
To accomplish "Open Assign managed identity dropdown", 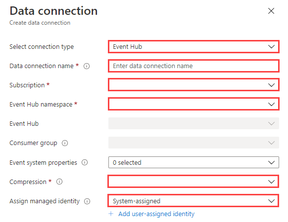I will (193, 201).
